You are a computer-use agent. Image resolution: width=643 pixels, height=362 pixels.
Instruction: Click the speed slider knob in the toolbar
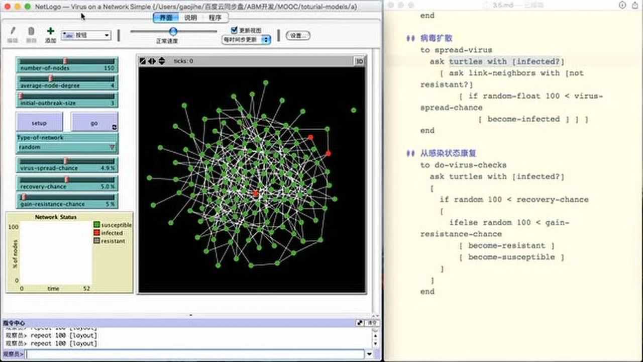click(x=173, y=32)
